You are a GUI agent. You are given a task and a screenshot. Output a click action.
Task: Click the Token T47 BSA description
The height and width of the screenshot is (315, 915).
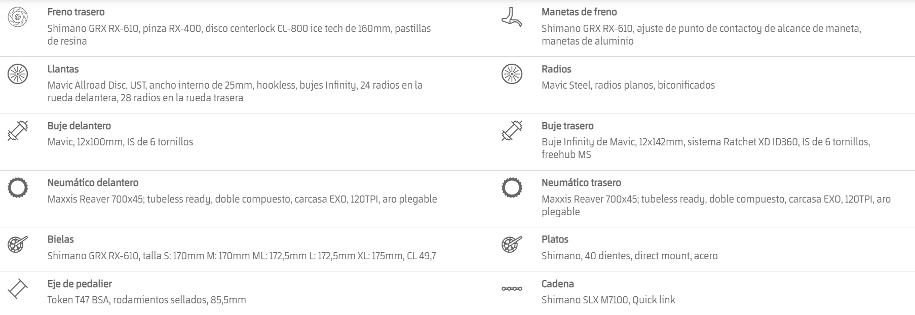[146, 300]
